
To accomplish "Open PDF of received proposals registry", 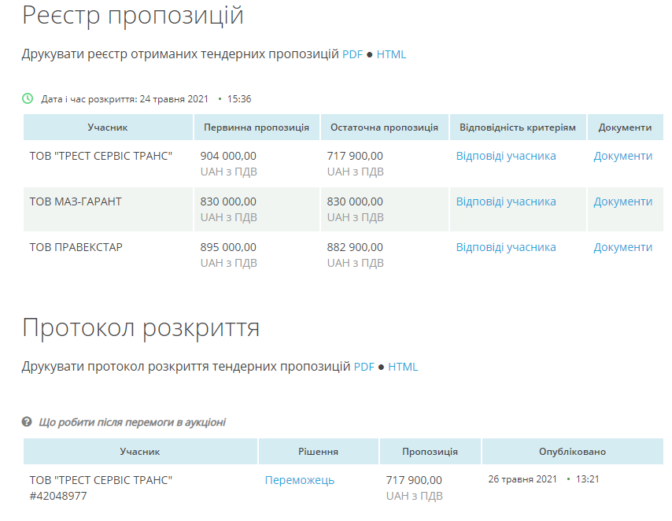I will pyautogui.click(x=353, y=54).
